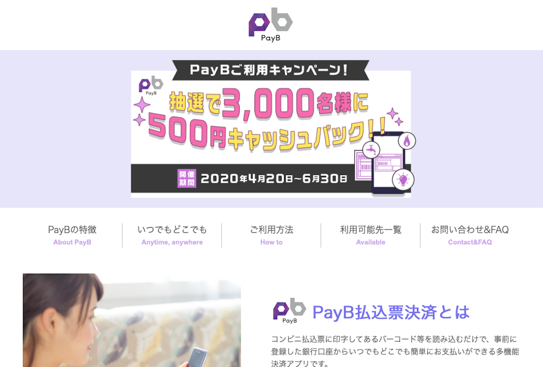The width and height of the screenshot is (543, 367).
Task: Click the About PayB subtitle link
Action: click(72, 242)
